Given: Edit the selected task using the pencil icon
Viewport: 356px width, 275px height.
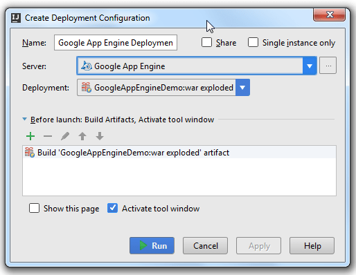Looking at the screenshot, I should click(x=65, y=136).
